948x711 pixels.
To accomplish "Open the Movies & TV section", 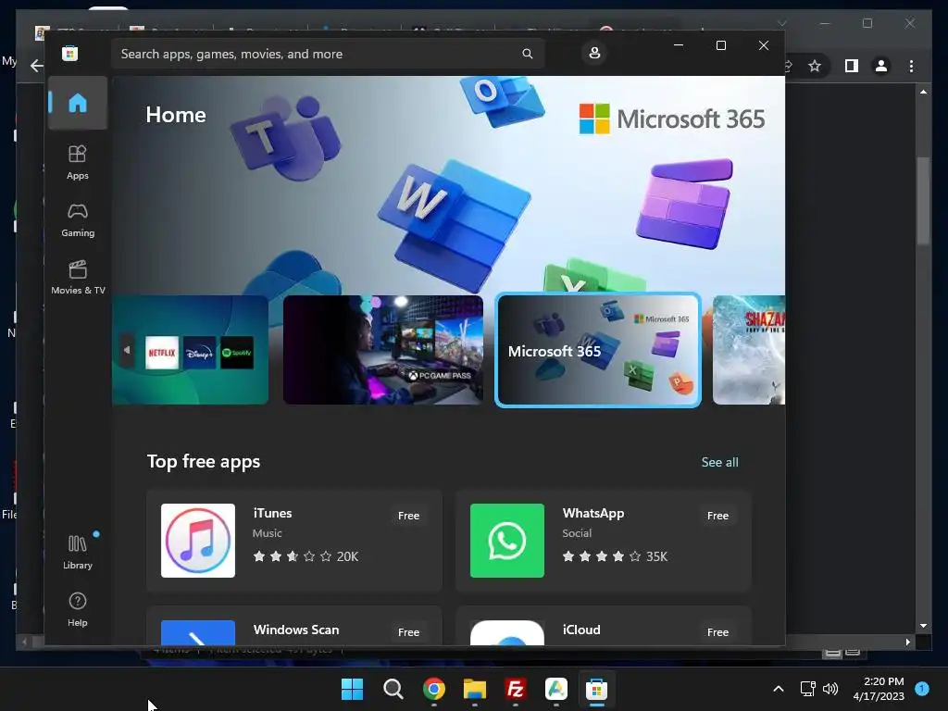I will pos(78,277).
